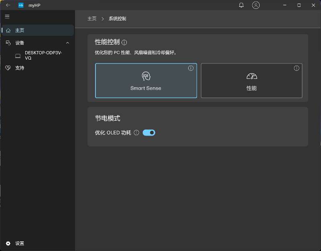The width and height of the screenshot is (321, 251).
Task: Click the 主页 breadcrumb link
Action: pos(92,19)
